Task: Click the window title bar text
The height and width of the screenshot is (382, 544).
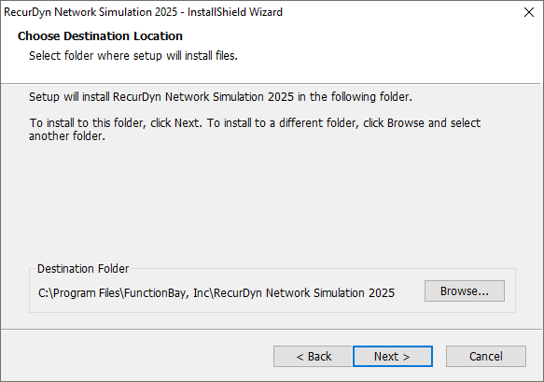Action: [143, 12]
